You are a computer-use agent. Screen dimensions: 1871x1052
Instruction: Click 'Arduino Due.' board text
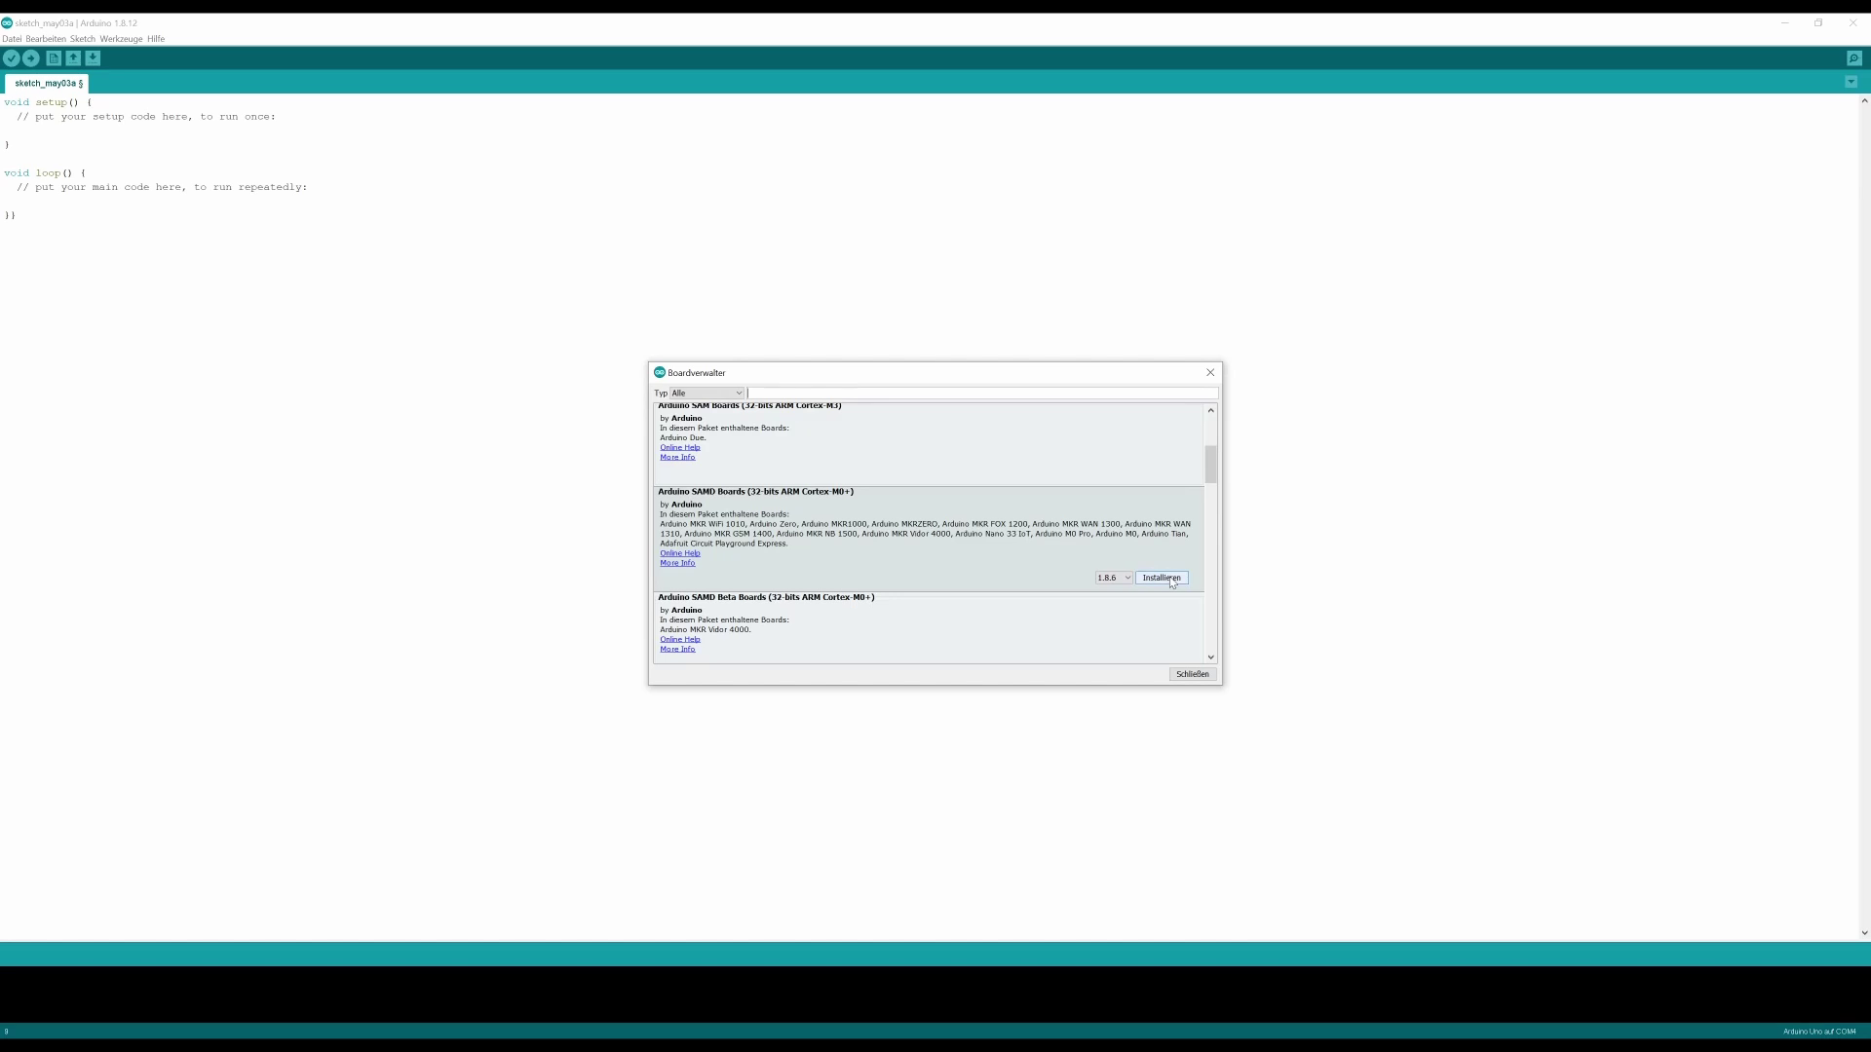[683, 438]
